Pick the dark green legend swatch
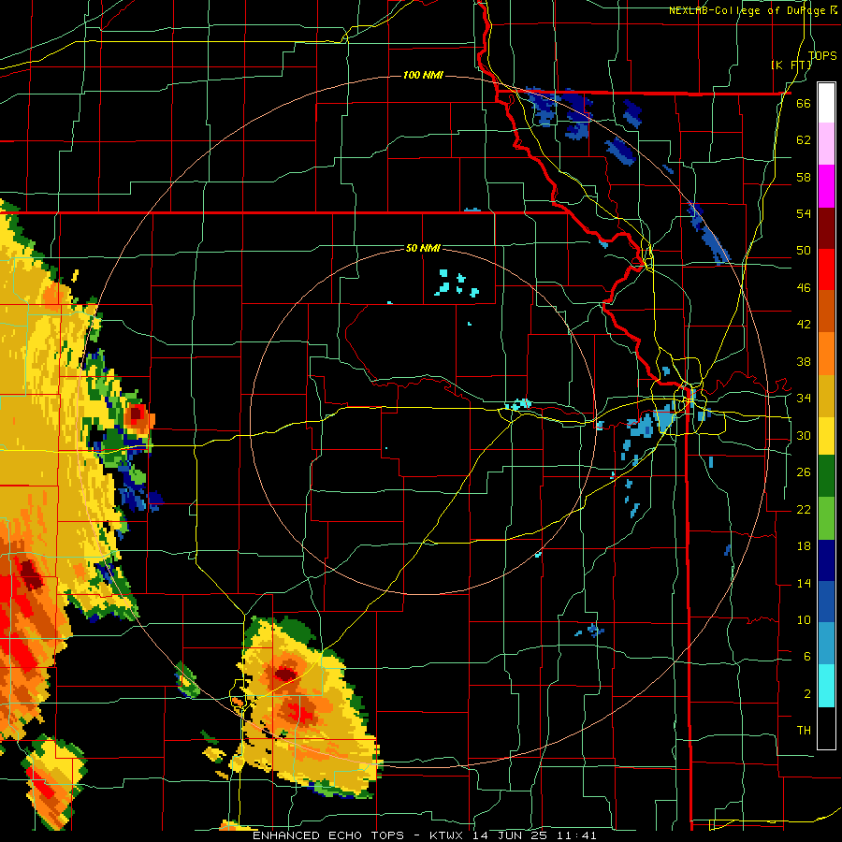Screen dimensions: 842x842 tap(826, 476)
